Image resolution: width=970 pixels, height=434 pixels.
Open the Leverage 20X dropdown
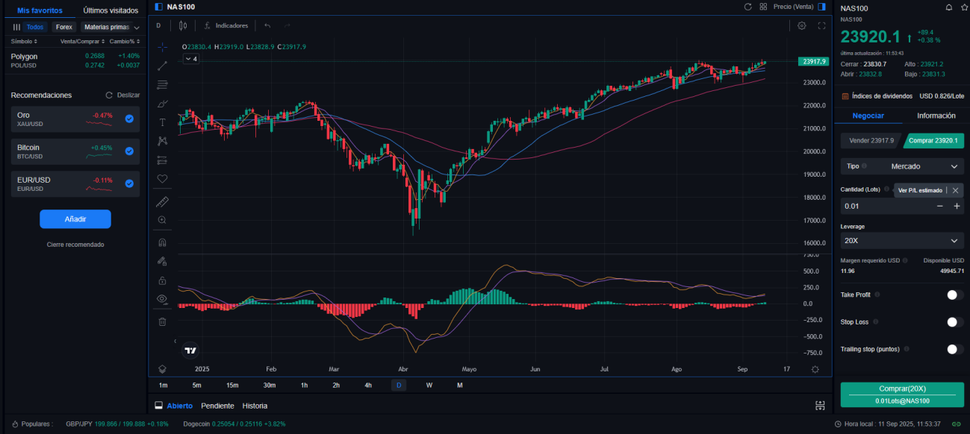click(x=901, y=241)
